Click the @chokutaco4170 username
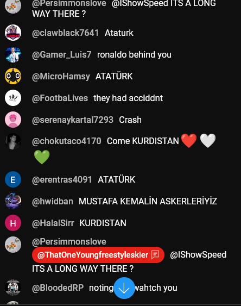241x306 pixels. [x=67, y=141]
